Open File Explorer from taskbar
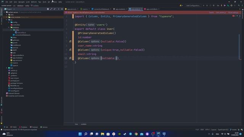Screen dimensions: 244x137 [x=103, y=134]
